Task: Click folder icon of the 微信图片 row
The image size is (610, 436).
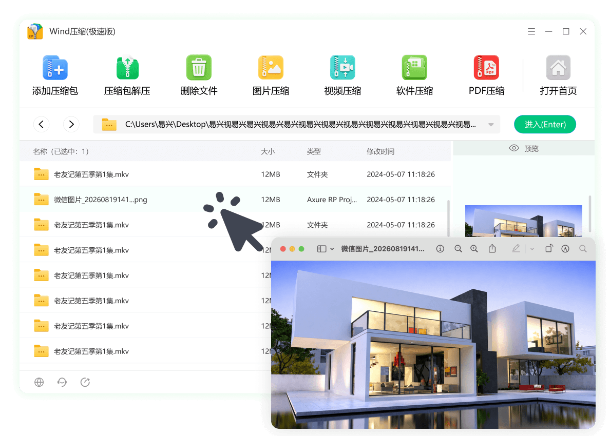Action: click(x=41, y=200)
